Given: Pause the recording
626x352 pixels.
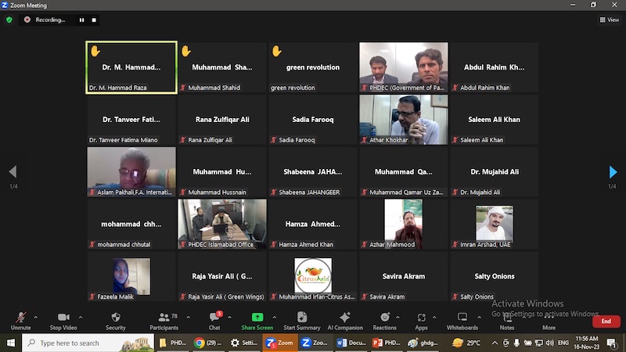Looking at the screenshot, I should [81, 20].
